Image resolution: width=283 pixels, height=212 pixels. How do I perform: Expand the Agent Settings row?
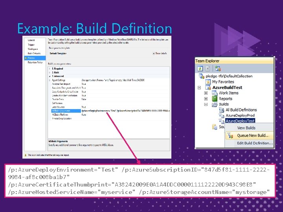point(50,80)
